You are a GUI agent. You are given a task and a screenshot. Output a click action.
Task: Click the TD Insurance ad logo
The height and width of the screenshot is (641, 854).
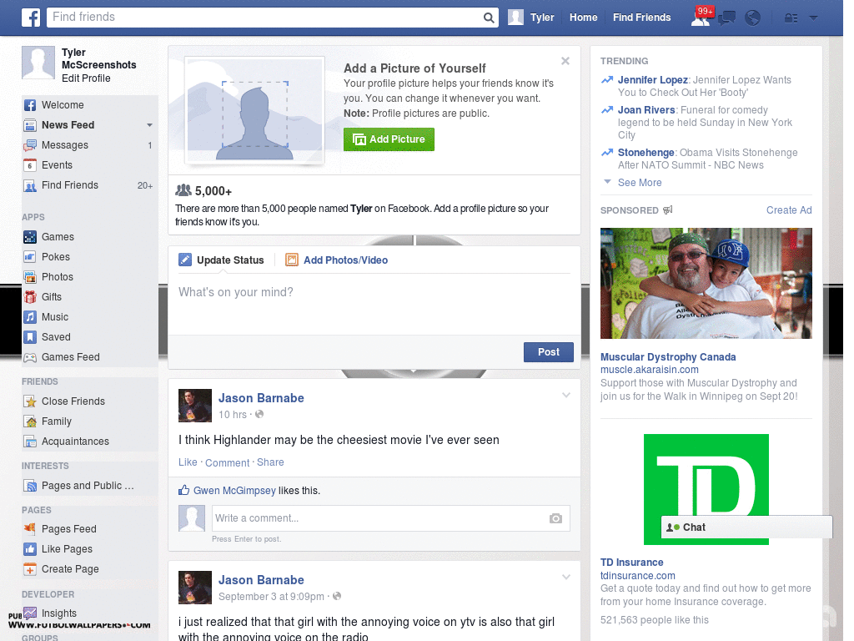706,489
